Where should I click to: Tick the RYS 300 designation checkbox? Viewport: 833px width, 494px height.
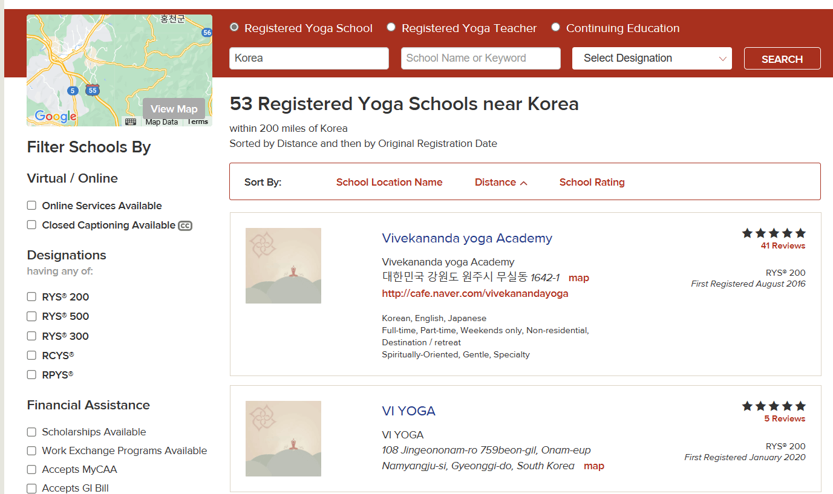pos(31,336)
